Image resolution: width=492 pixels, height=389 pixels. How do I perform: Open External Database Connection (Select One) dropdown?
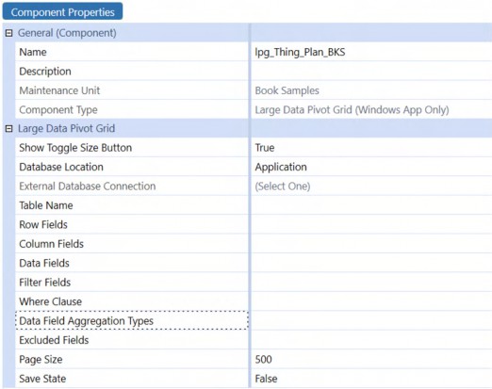371,186
